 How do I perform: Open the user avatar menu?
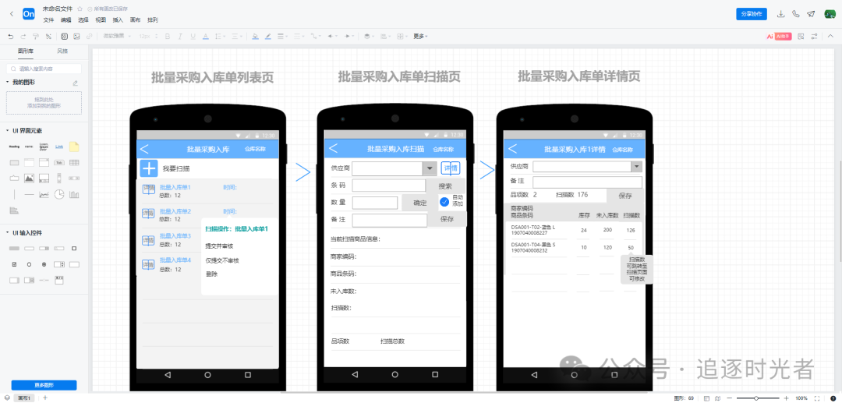[x=829, y=14]
